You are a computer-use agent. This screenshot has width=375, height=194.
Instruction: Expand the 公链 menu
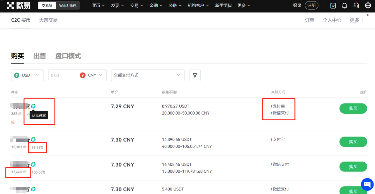click(x=175, y=6)
